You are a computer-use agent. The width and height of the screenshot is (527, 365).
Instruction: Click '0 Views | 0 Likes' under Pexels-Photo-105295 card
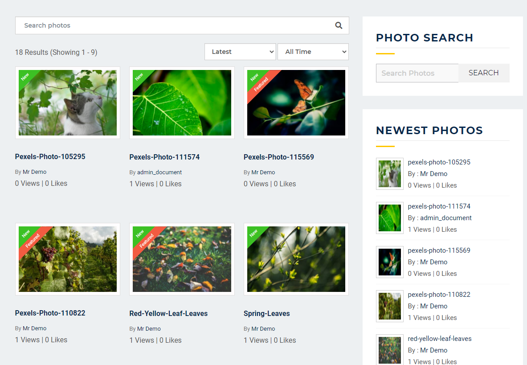coord(41,183)
